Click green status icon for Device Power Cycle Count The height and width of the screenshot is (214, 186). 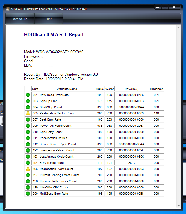click(x=28, y=144)
